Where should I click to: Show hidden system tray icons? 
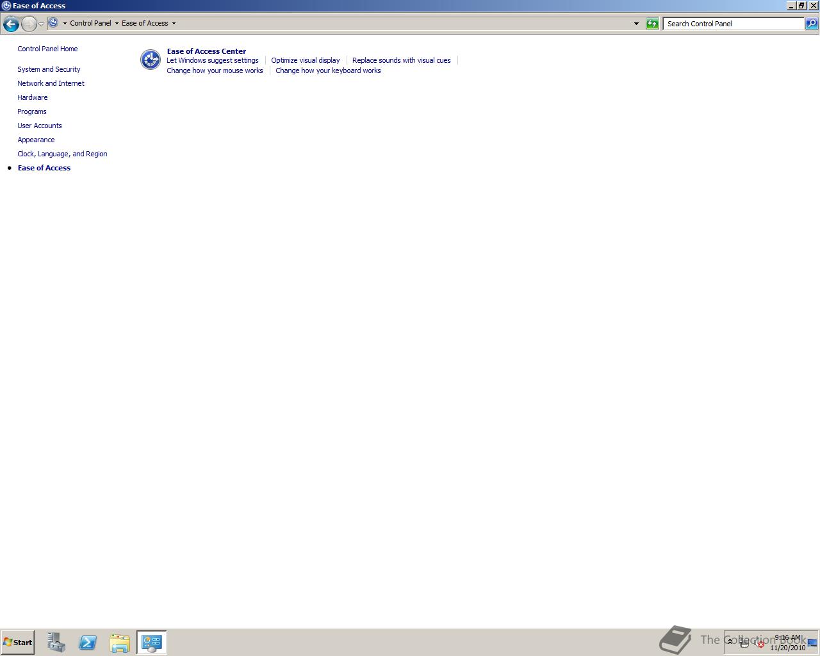coord(730,641)
